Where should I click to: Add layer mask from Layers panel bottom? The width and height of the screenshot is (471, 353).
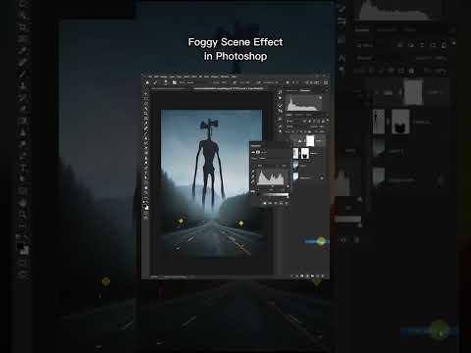(301, 276)
